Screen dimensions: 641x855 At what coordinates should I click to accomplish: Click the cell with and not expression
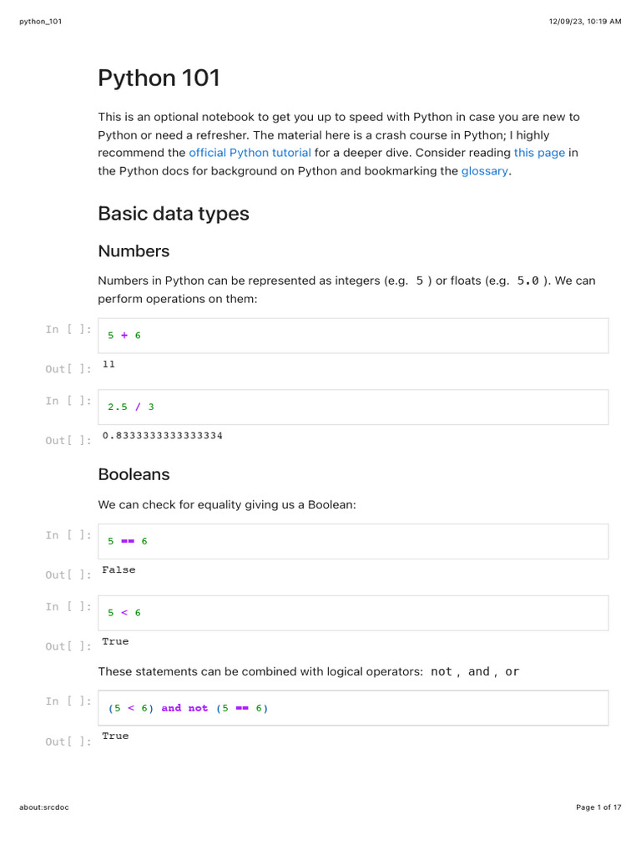(x=353, y=708)
